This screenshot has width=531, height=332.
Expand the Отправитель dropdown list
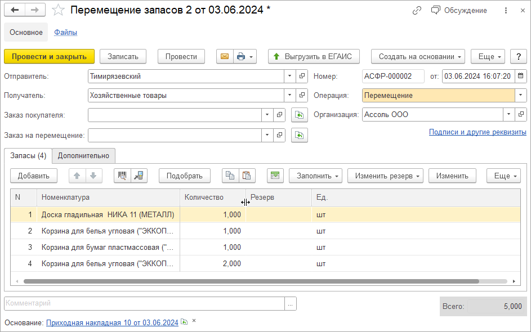pos(289,76)
